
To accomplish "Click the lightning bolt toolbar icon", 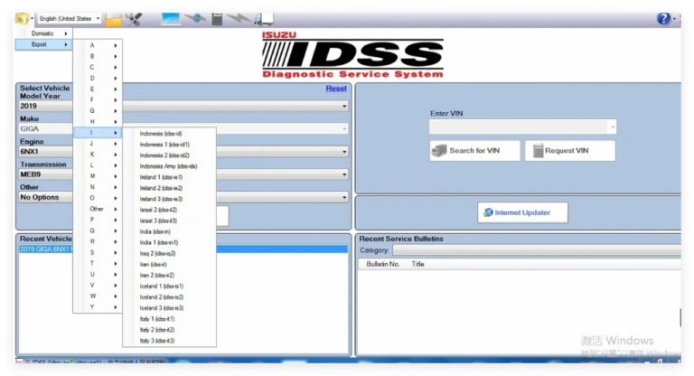I will [239, 19].
